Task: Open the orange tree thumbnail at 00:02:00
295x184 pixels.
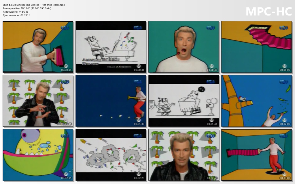Action: click(256, 101)
